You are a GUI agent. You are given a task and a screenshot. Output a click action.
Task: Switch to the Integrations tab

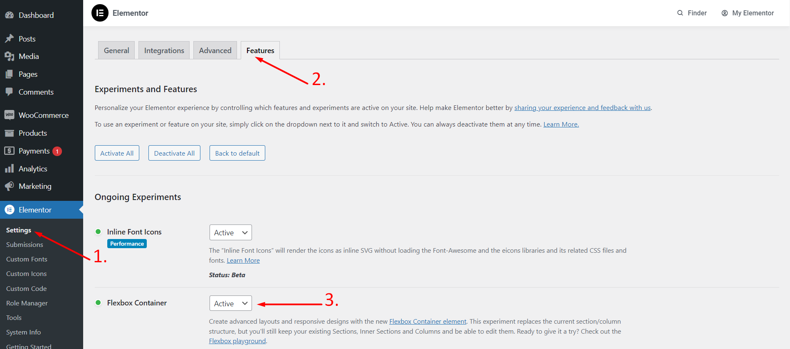click(x=164, y=50)
